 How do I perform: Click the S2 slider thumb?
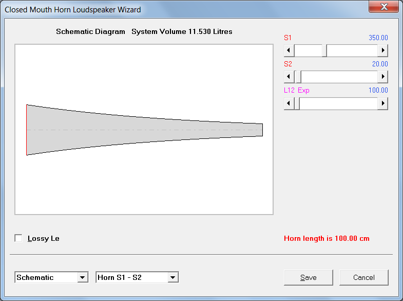pyautogui.click(x=298, y=77)
